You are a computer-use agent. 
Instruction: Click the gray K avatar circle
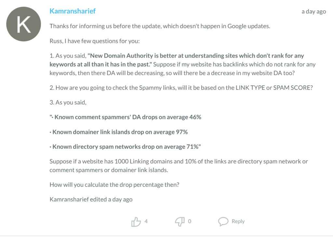[23, 24]
